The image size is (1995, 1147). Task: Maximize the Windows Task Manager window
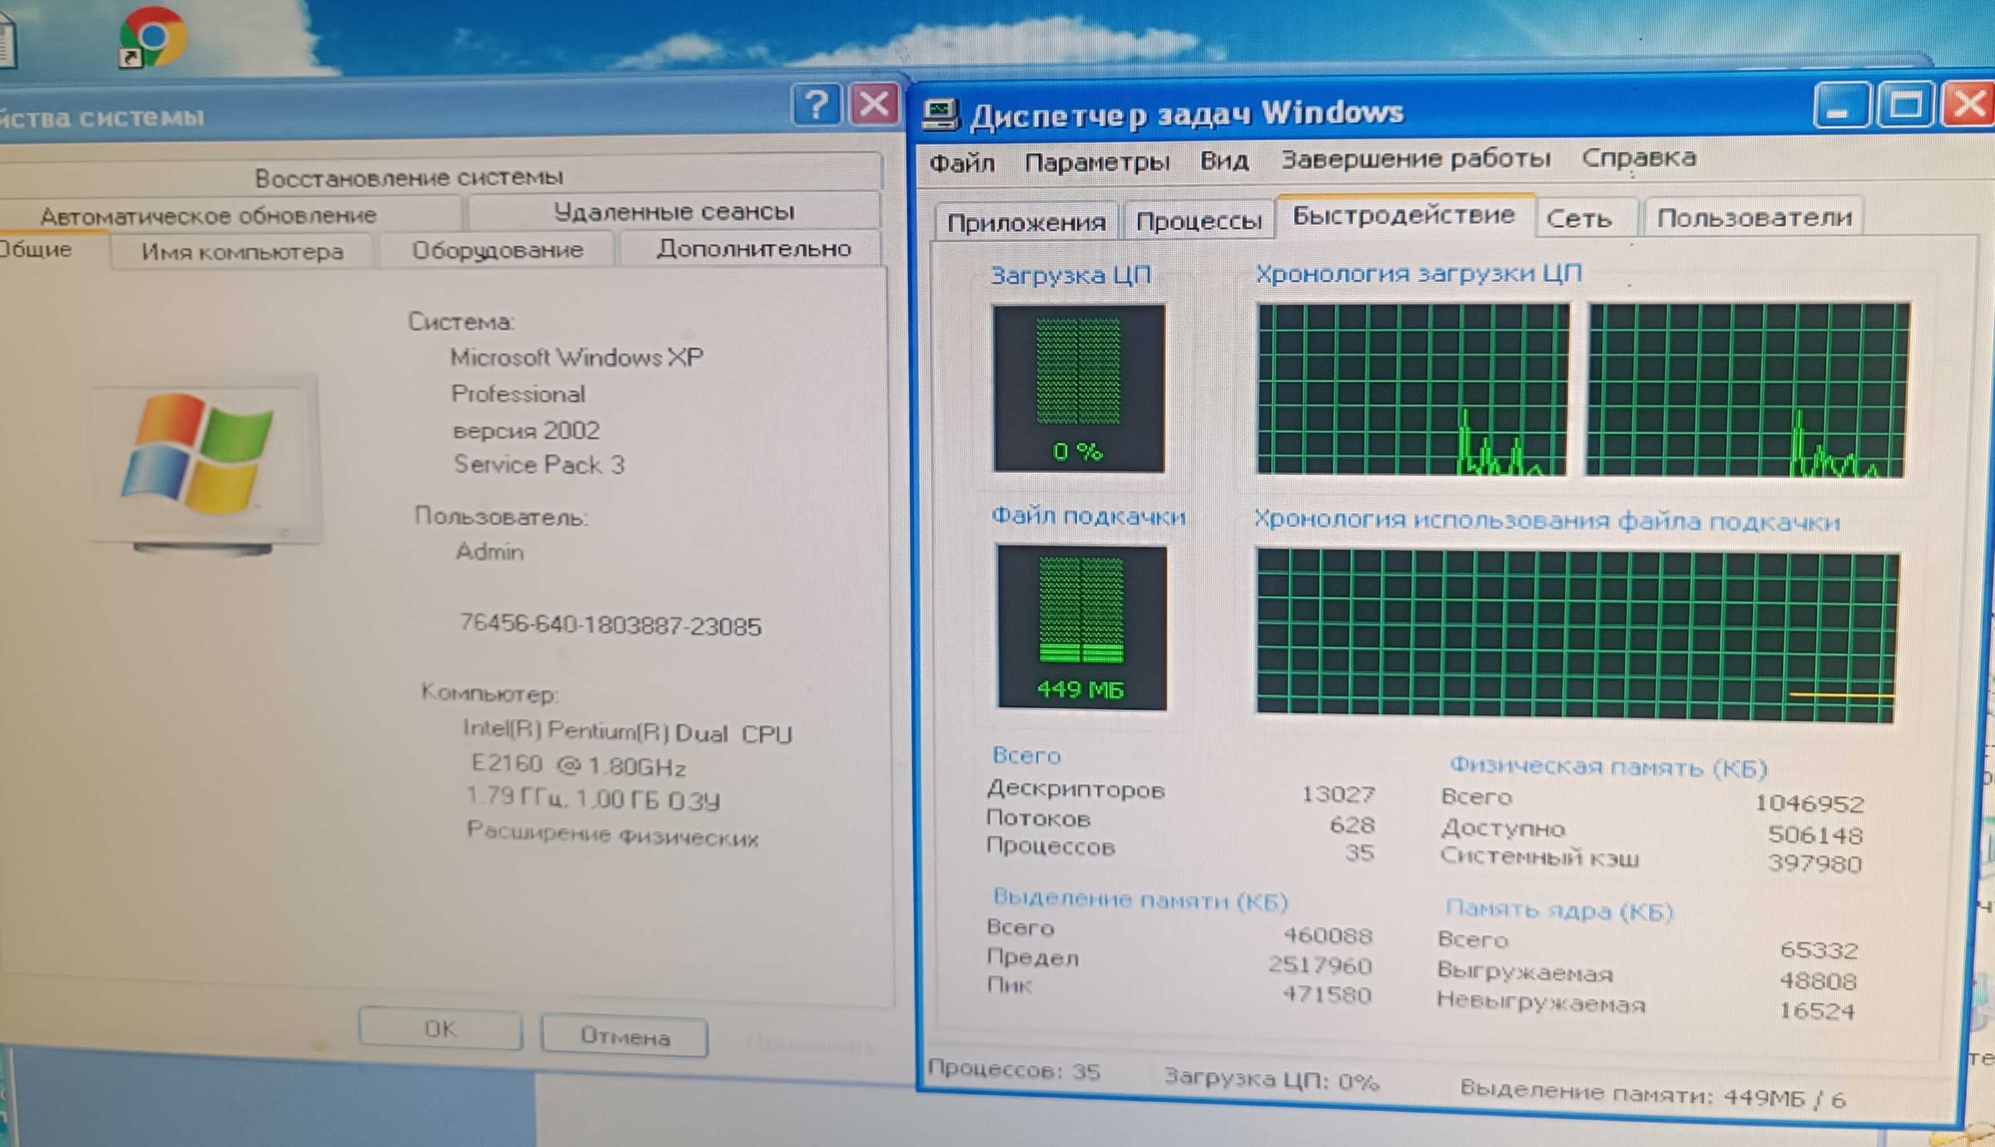click(x=1905, y=105)
